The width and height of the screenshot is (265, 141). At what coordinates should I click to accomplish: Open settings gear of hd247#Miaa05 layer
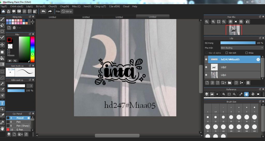(258, 59)
